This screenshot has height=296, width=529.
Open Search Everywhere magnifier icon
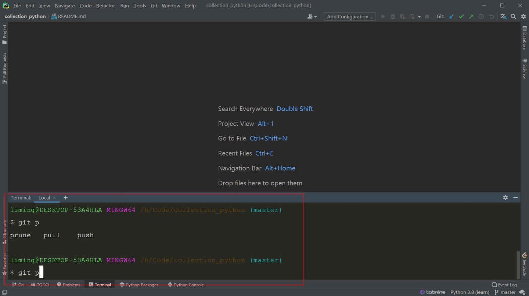click(x=514, y=17)
